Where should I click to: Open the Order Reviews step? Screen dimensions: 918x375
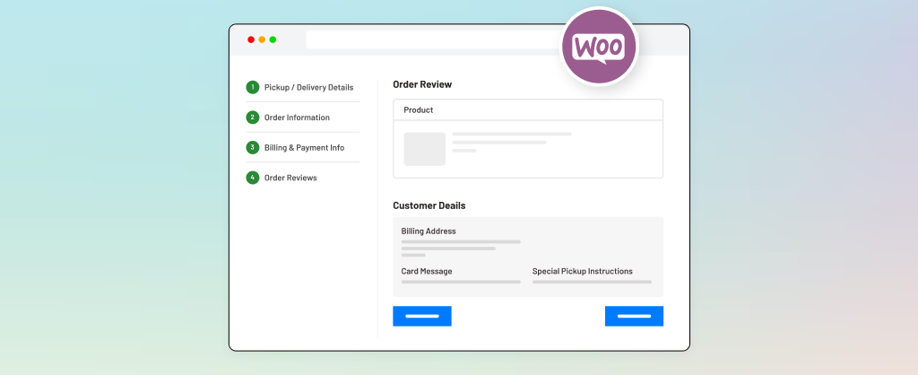click(290, 178)
